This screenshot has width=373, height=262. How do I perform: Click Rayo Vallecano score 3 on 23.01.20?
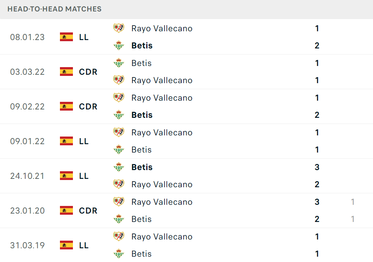[317, 202]
